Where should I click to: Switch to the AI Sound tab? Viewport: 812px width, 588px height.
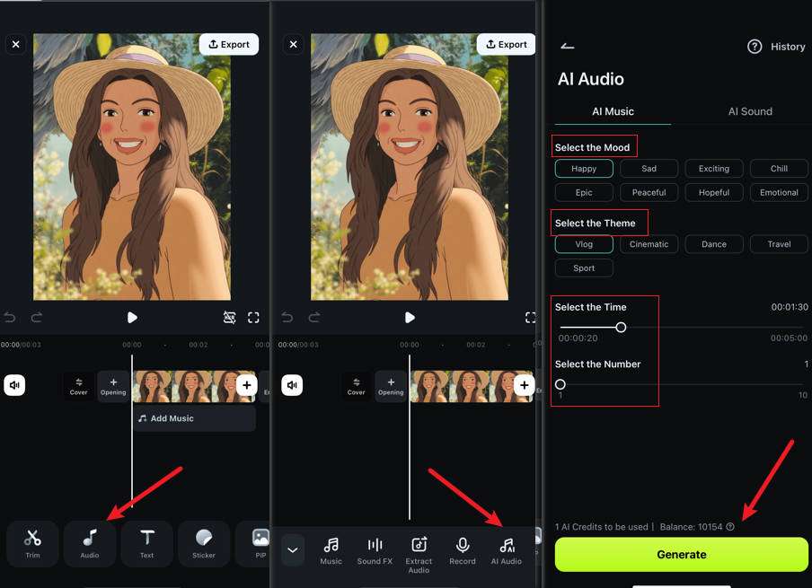(x=750, y=111)
